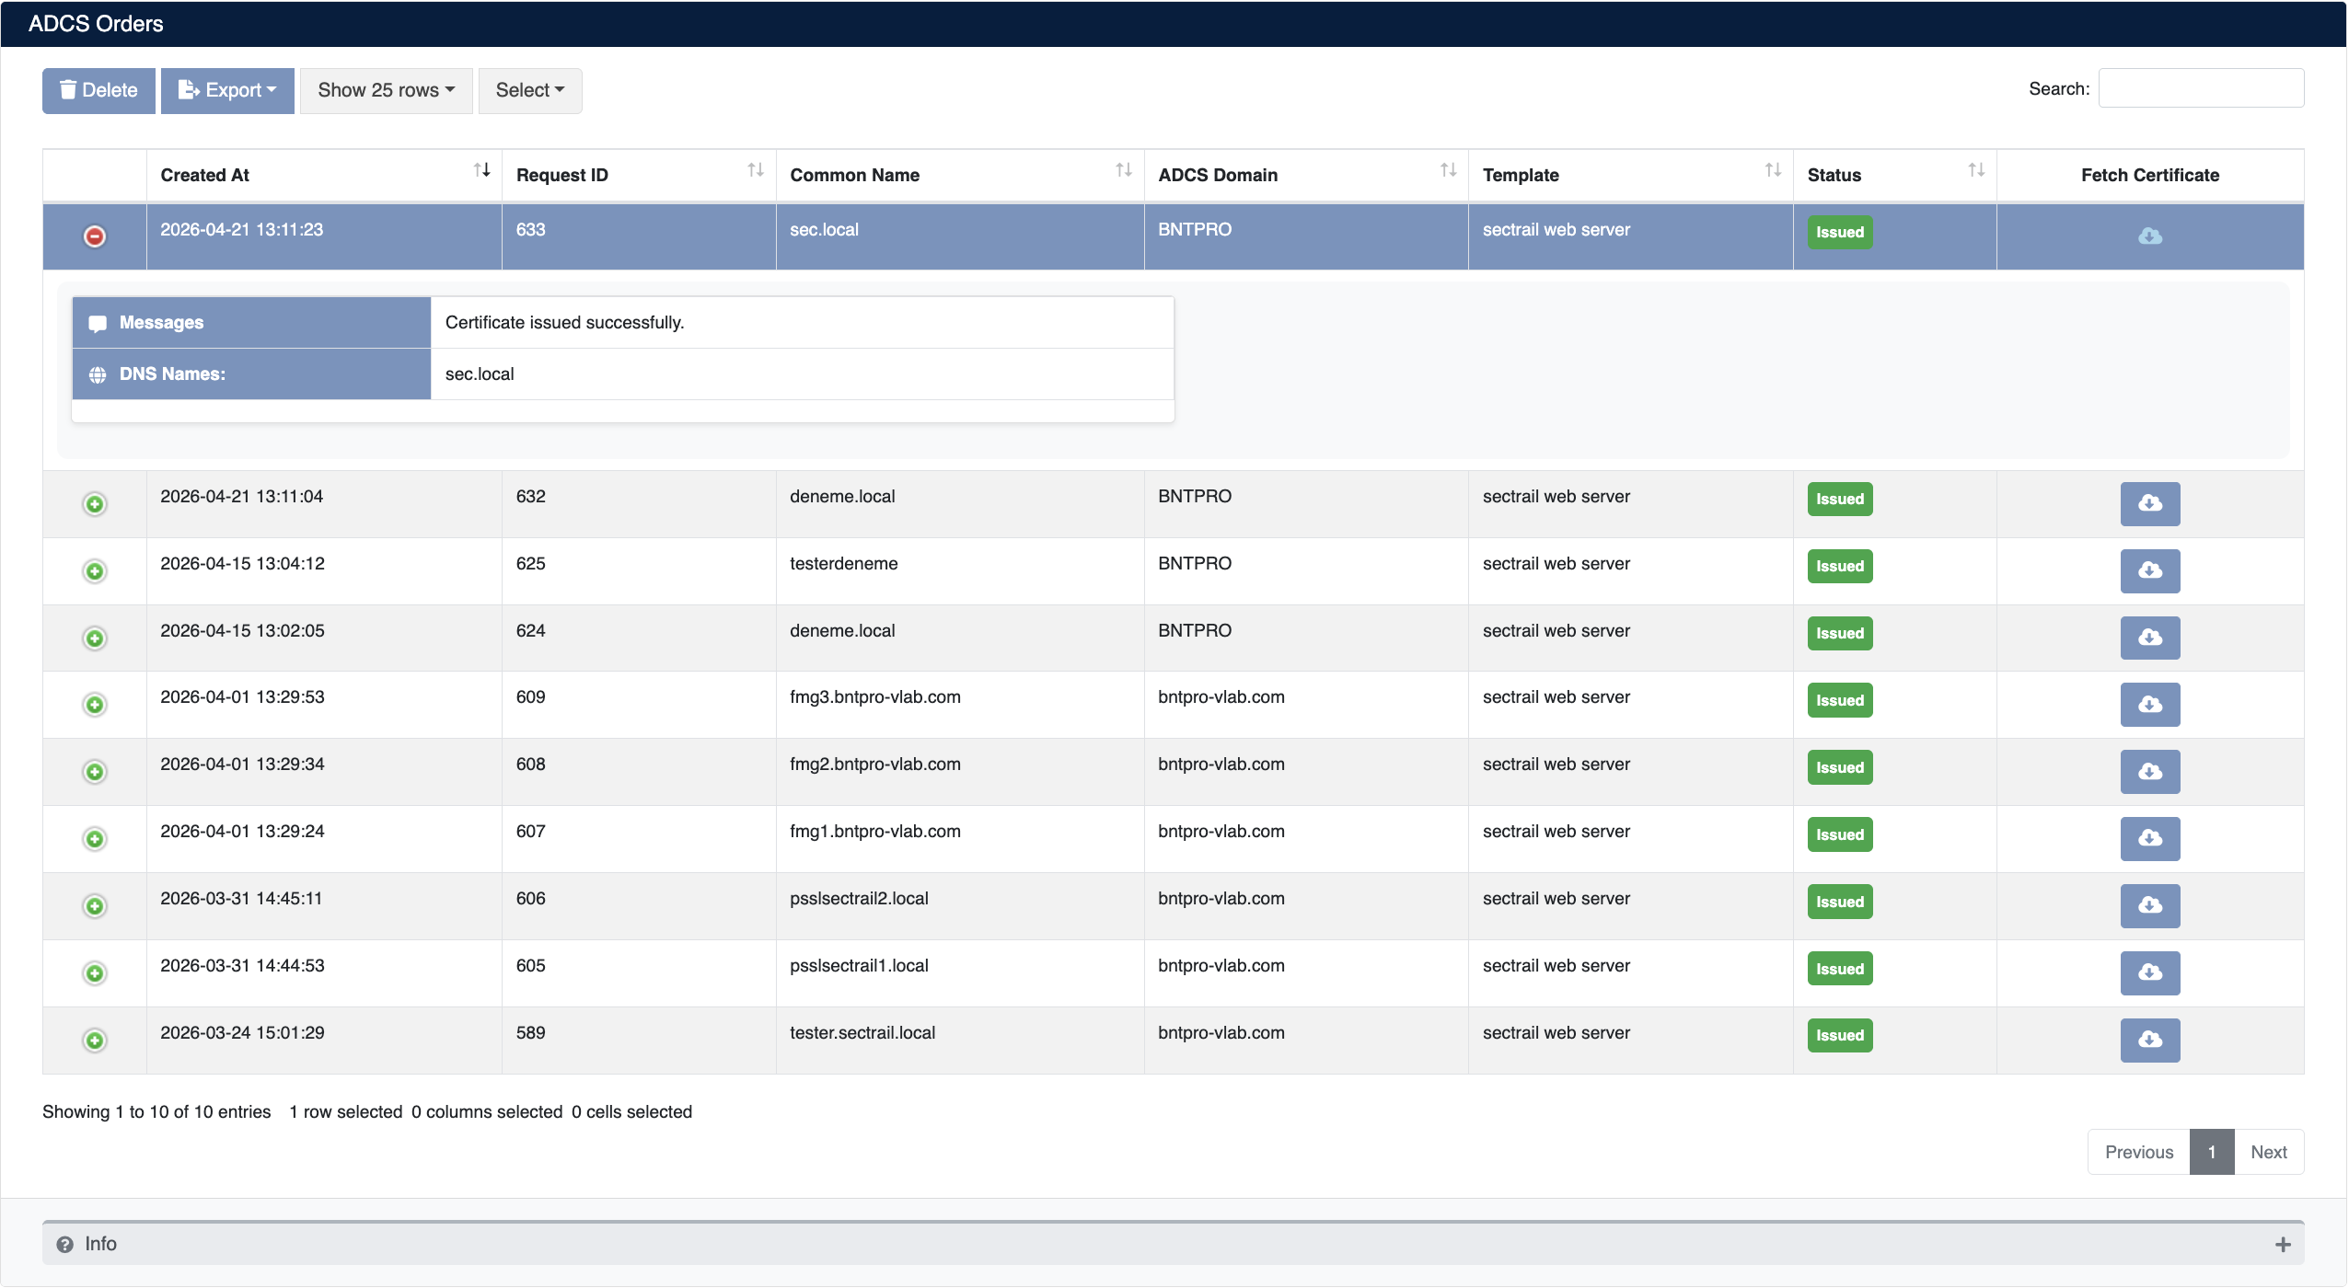Click the 'DNS Names:' label
This screenshot has width=2349, height=1288.
(172, 374)
